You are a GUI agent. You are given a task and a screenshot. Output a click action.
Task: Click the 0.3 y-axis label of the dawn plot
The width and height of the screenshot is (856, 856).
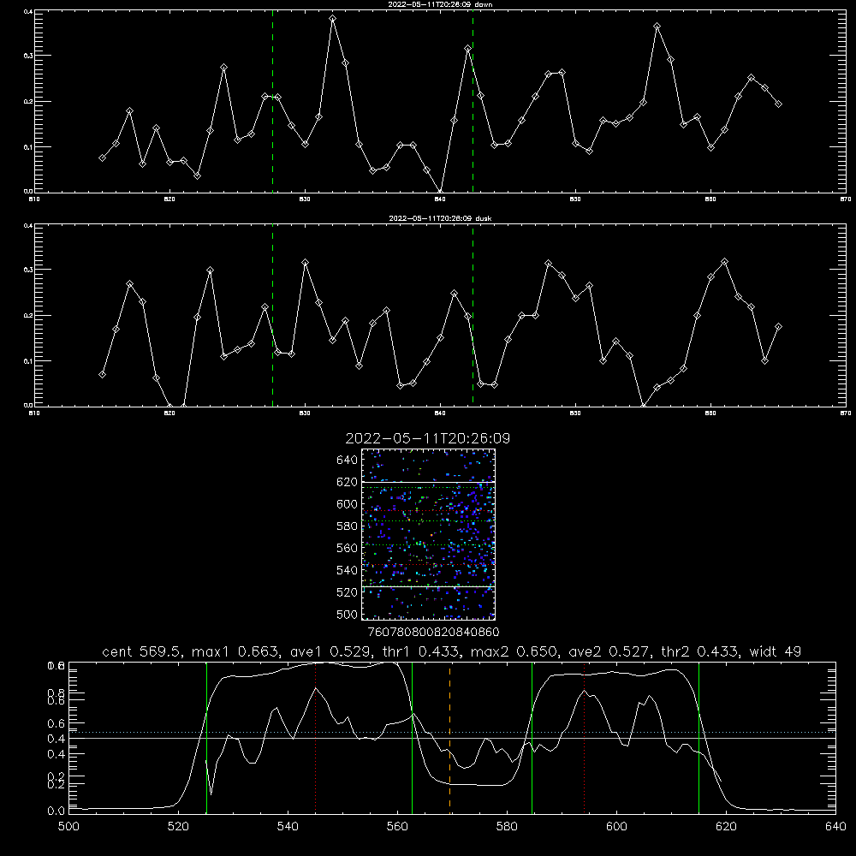pyautogui.click(x=28, y=56)
